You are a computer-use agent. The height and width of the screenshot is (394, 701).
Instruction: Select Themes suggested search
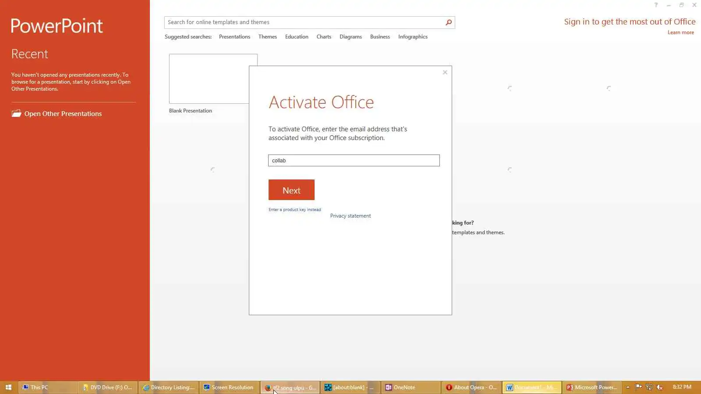point(267,37)
